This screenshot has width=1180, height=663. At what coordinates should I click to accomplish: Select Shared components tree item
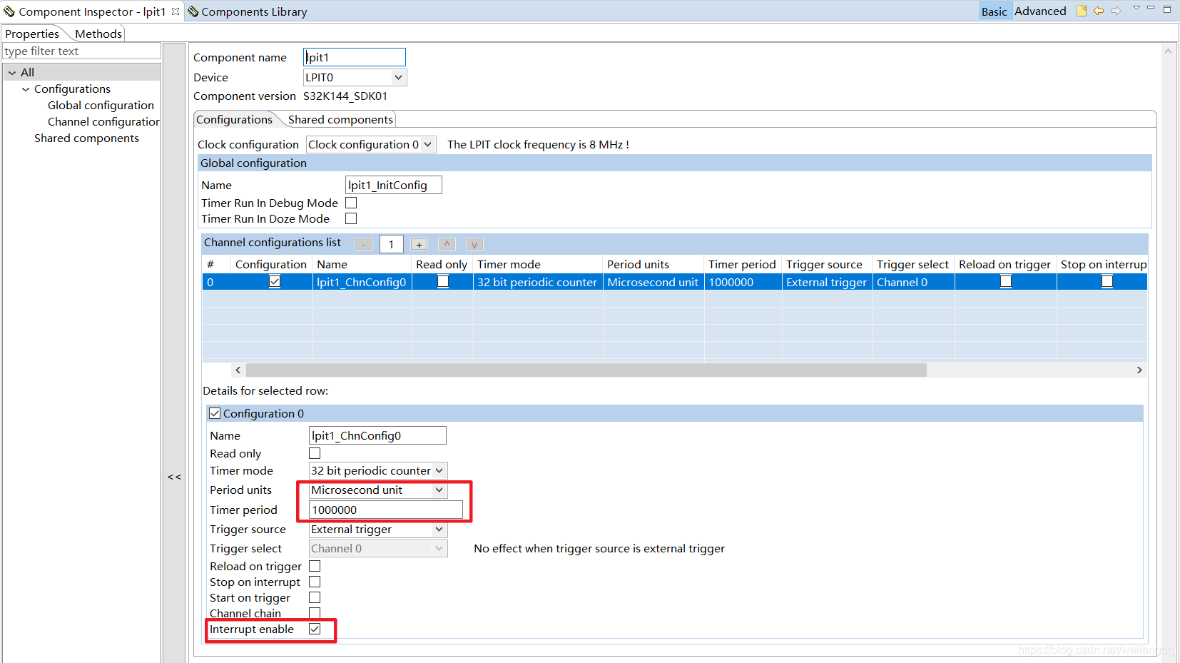pyautogui.click(x=86, y=138)
